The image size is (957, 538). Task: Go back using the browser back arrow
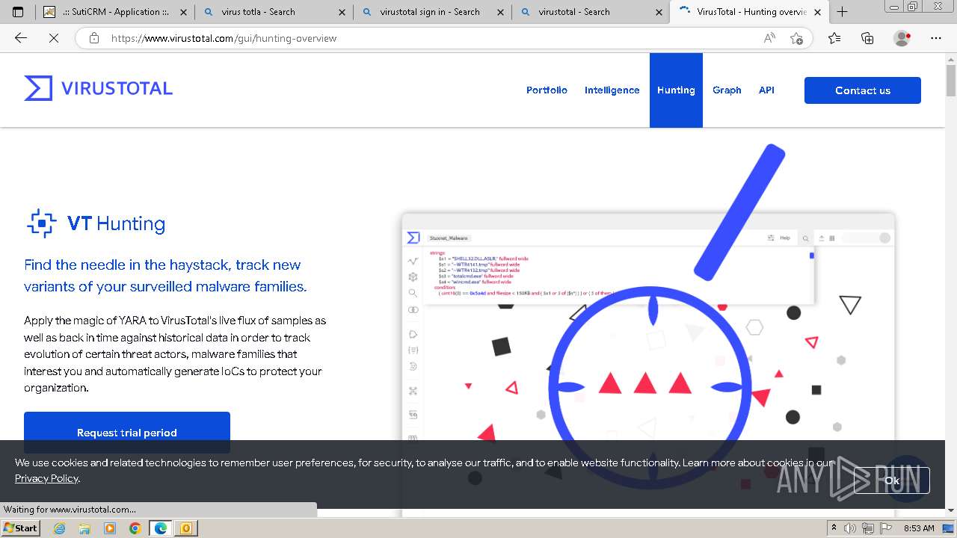tap(21, 38)
